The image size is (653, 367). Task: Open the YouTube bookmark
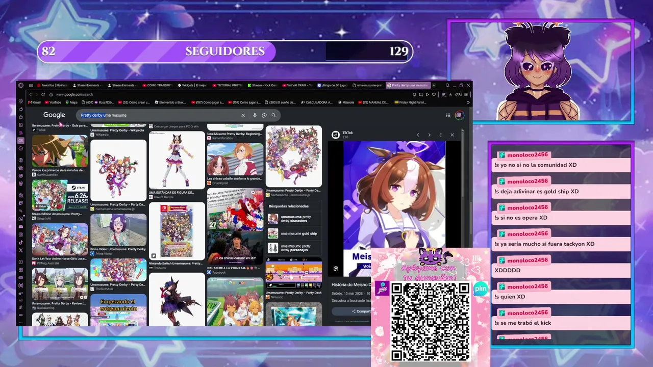tap(53, 102)
